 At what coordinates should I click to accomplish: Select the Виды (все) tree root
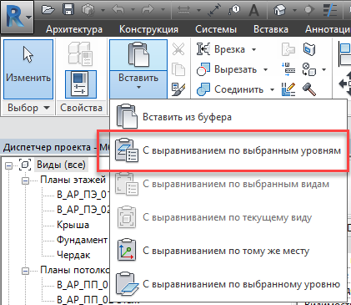coord(61,165)
